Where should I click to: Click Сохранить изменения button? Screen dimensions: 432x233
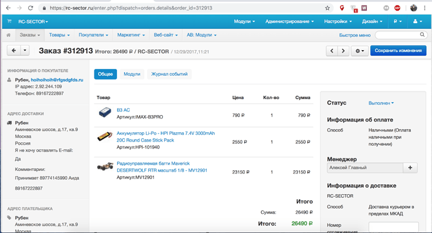click(x=398, y=51)
